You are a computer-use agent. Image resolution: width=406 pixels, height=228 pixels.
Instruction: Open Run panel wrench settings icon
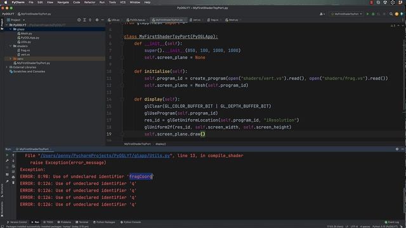pyautogui.click(x=7, y=161)
